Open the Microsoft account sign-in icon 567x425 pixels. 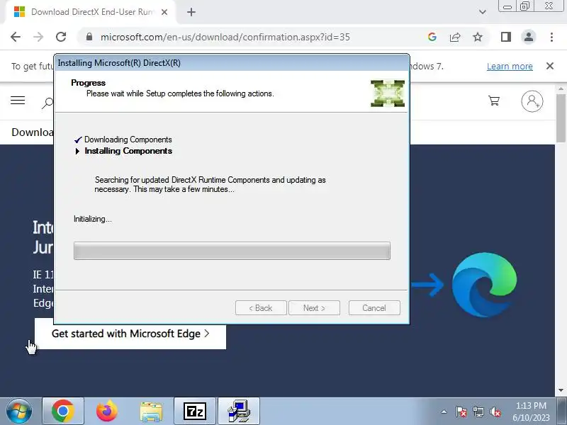coord(532,101)
